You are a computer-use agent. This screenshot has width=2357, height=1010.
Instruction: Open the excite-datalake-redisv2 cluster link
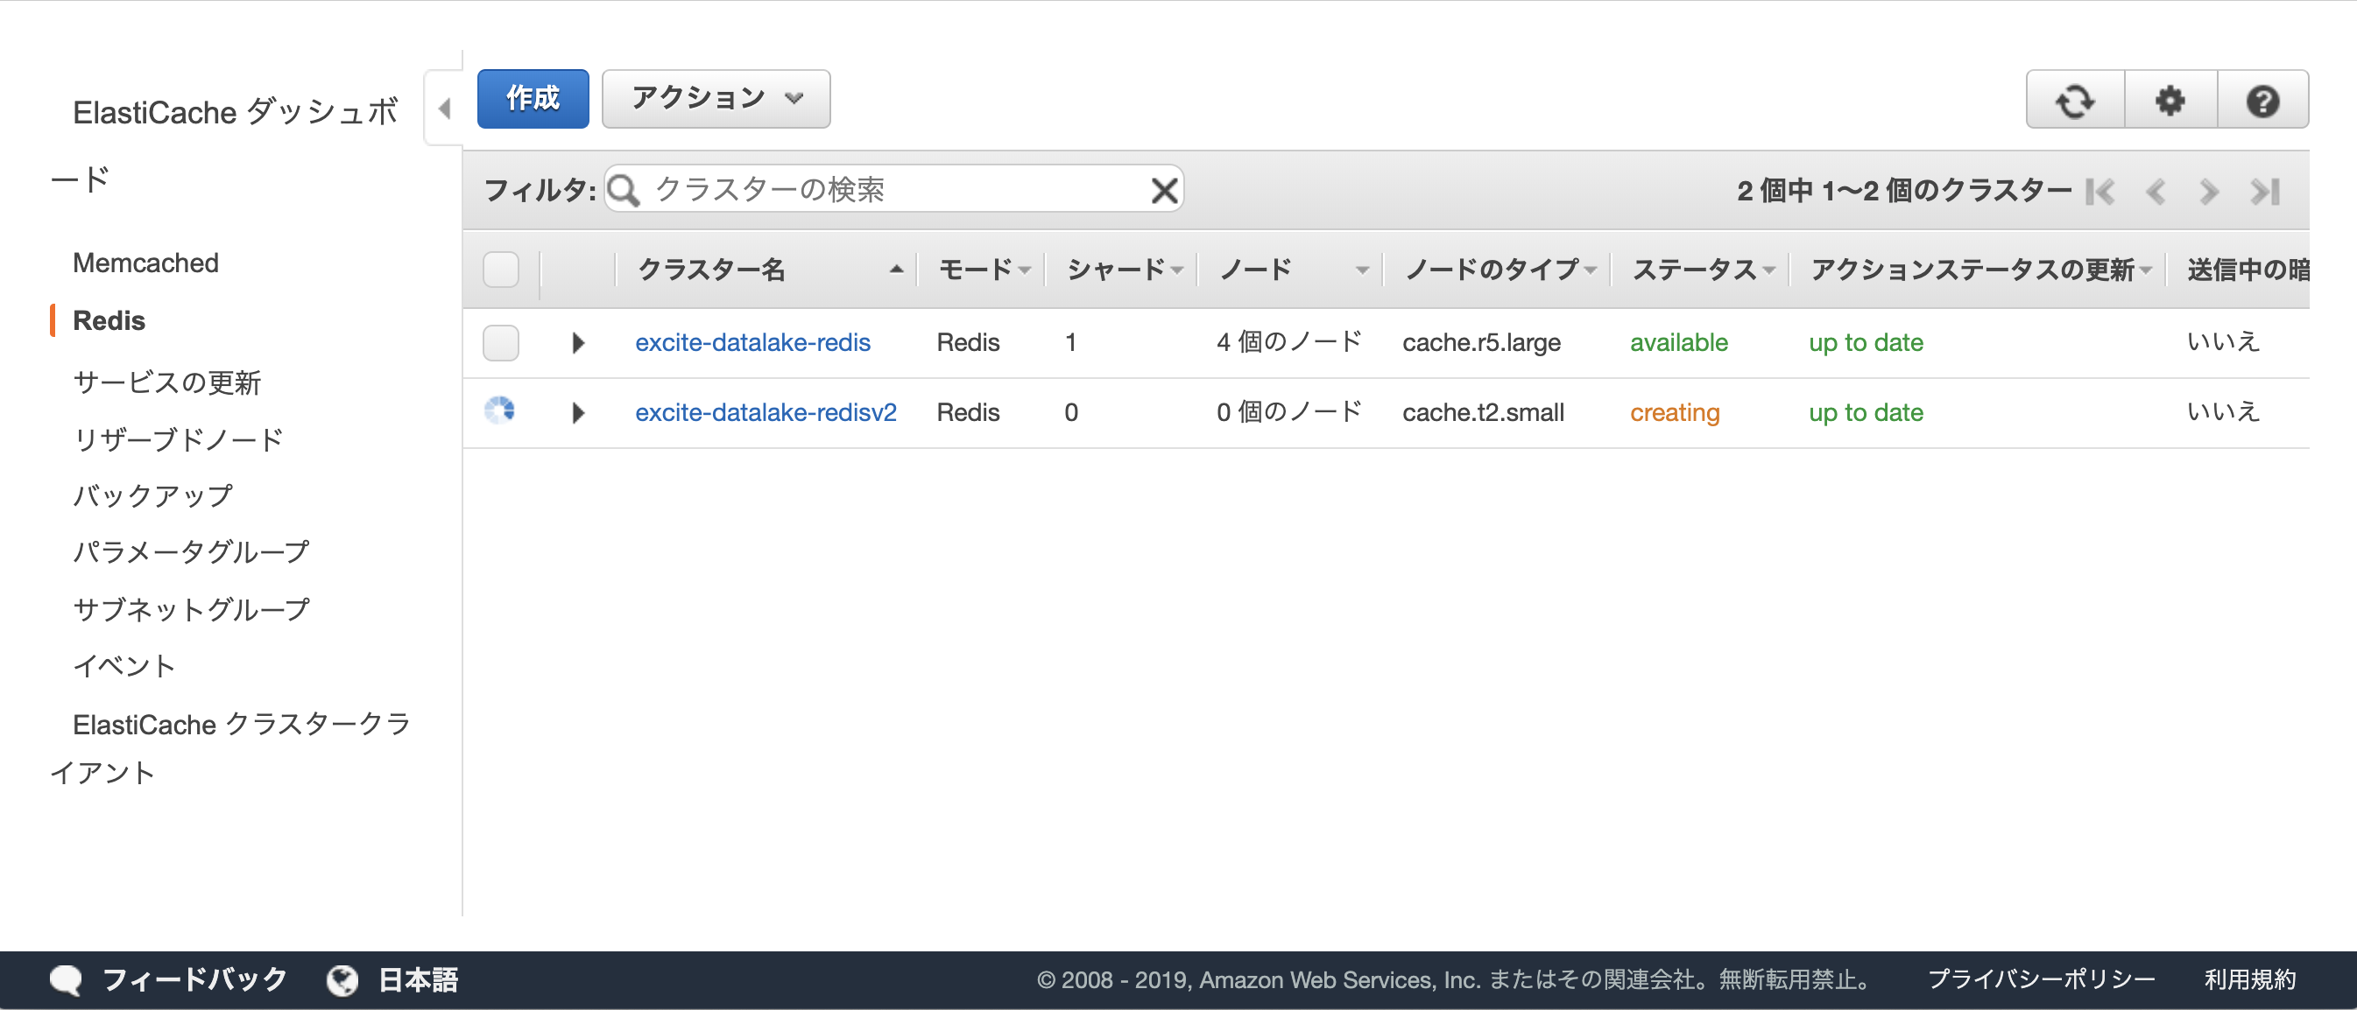coord(765,412)
